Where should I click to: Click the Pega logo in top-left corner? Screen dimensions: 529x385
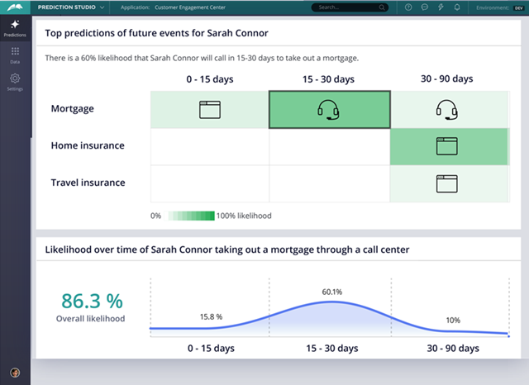coord(15,8)
